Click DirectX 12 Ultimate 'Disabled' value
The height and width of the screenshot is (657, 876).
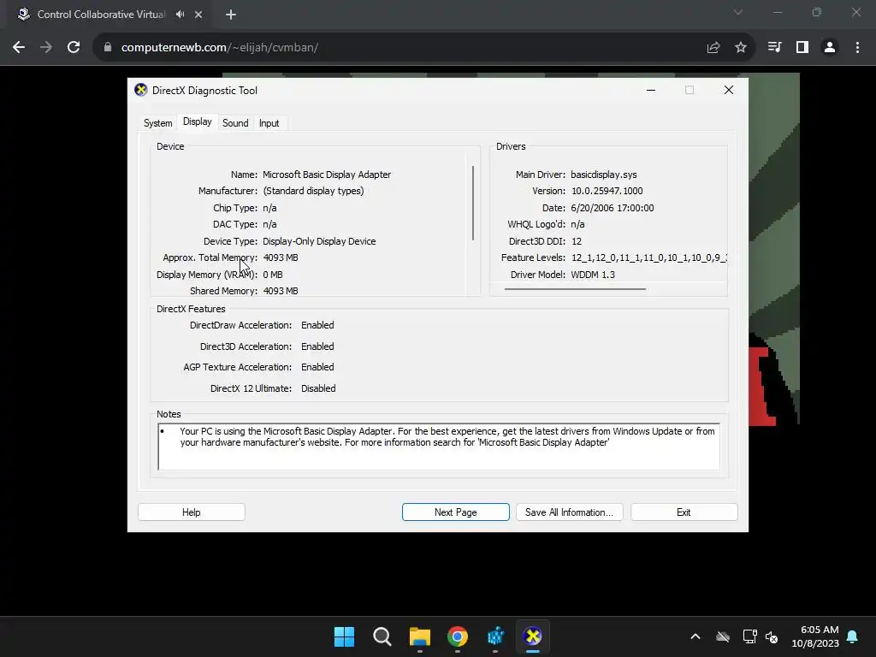(318, 388)
